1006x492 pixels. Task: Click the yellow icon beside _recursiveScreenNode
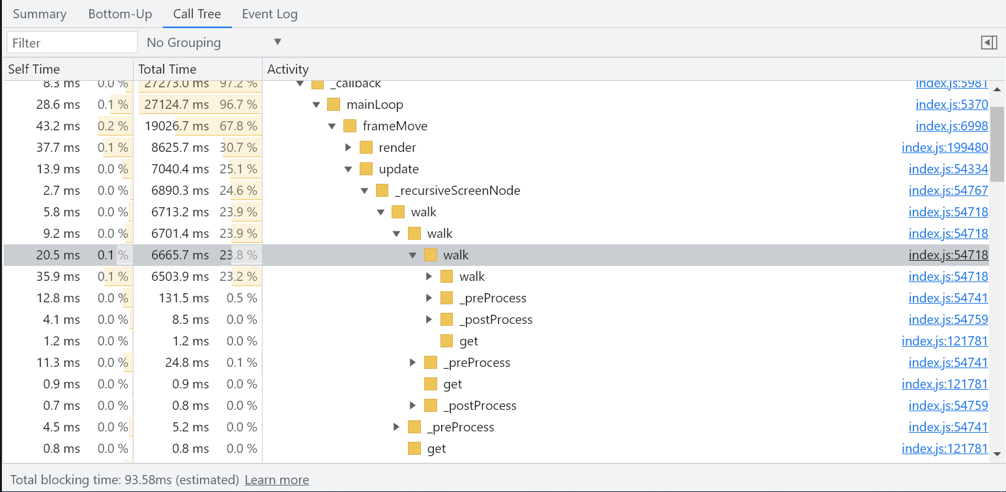382,190
